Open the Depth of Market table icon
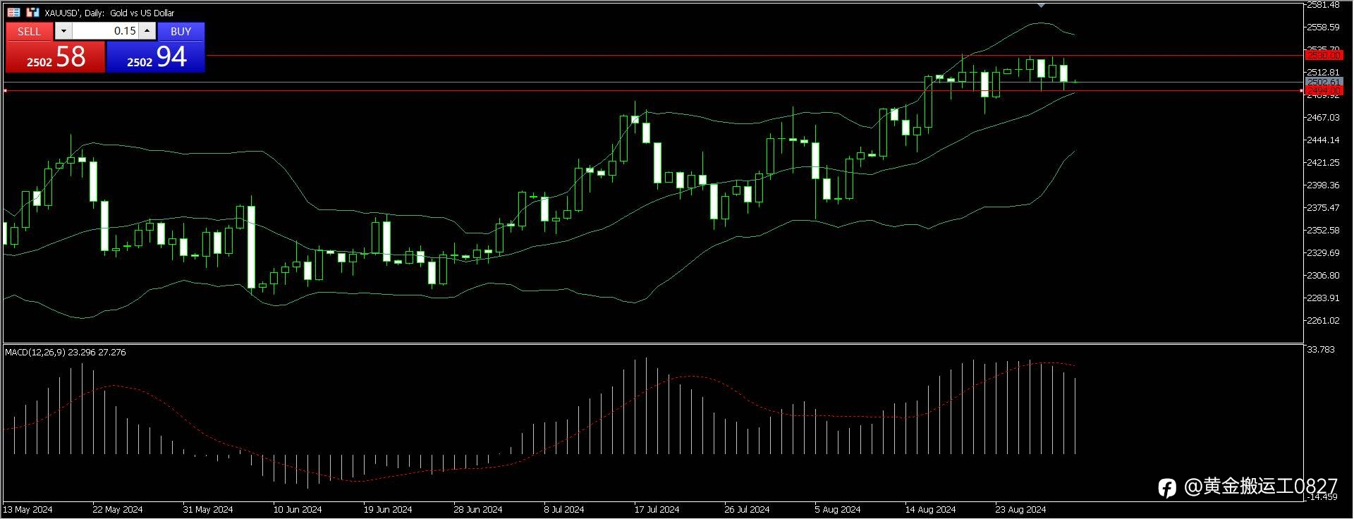The width and height of the screenshot is (1354, 519). 13,12
